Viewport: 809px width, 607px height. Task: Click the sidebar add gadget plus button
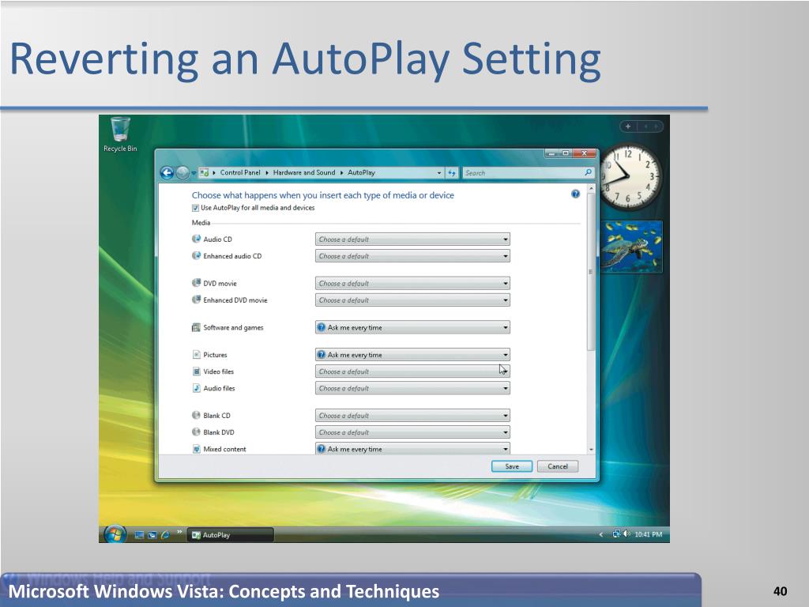pos(628,126)
